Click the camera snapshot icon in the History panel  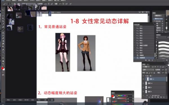tap(149, 60)
